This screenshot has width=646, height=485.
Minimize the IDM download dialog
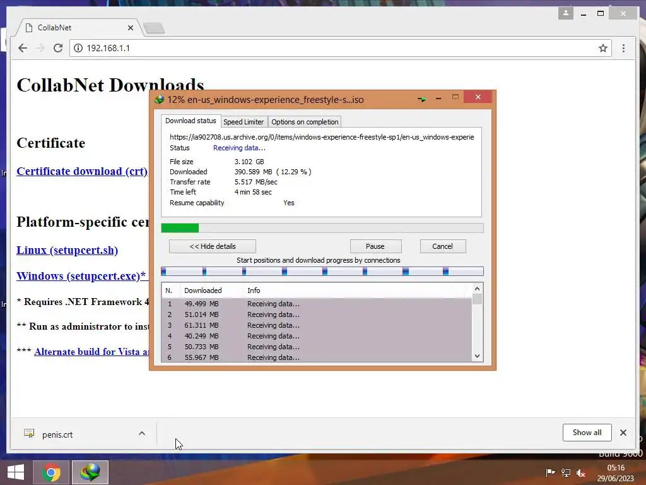tap(438, 99)
